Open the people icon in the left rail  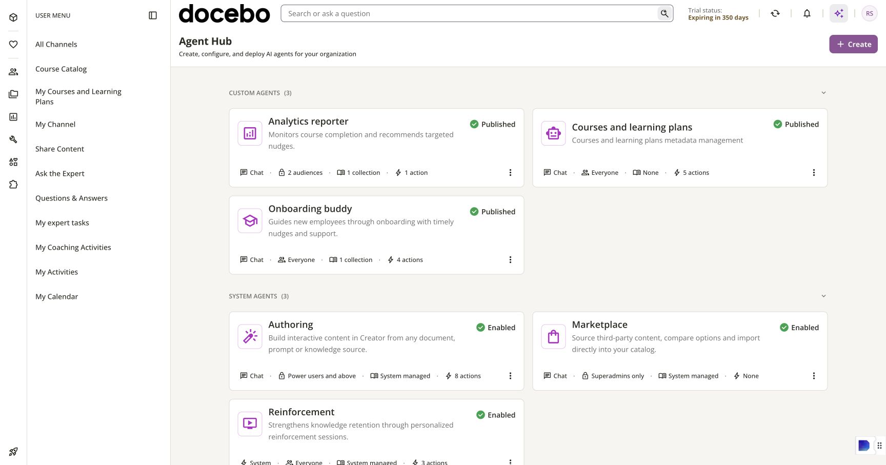(13, 72)
